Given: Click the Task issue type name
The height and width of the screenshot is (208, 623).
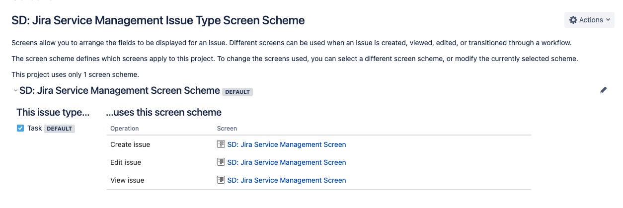Looking at the screenshot, I should (35, 128).
